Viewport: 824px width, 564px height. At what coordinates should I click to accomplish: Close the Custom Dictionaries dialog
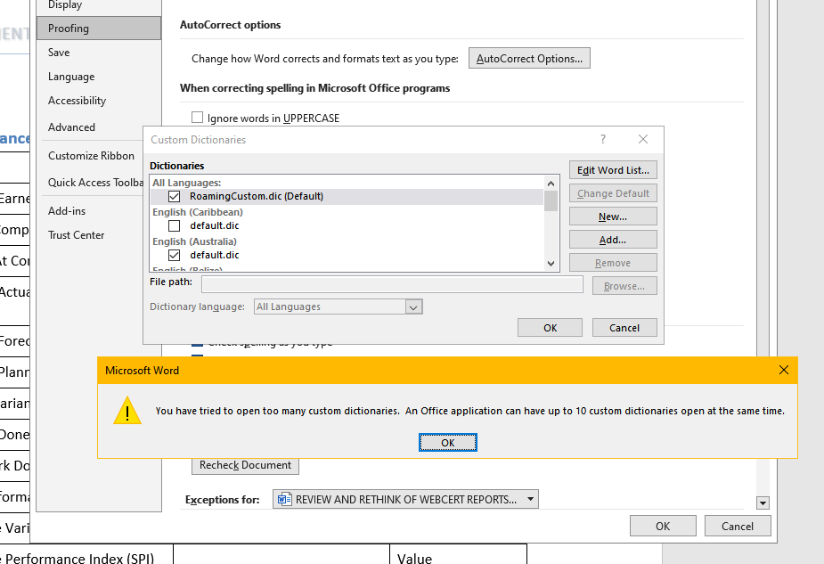tap(642, 139)
